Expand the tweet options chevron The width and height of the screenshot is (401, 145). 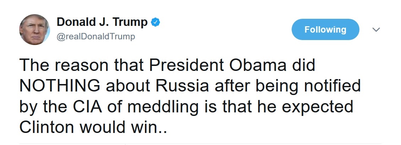tap(376, 30)
